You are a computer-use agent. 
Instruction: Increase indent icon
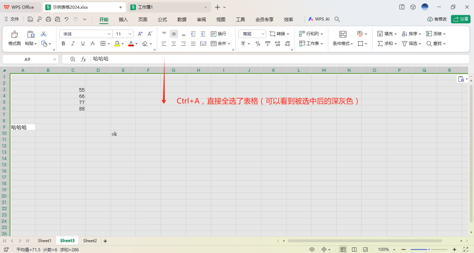point(203,34)
